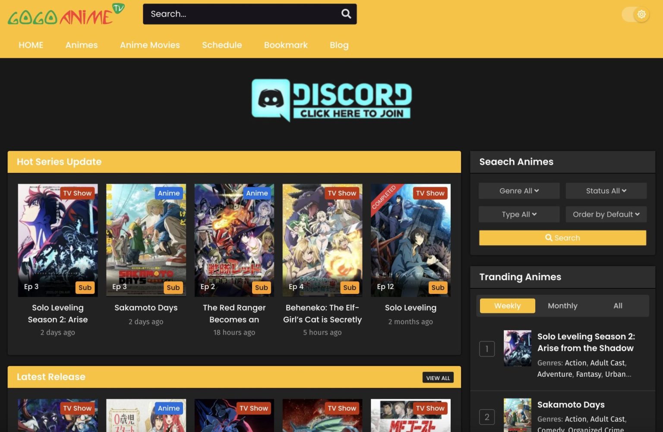Click the yellow Search button in Seaech Animes
The height and width of the screenshot is (432, 663).
pos(562,238)
